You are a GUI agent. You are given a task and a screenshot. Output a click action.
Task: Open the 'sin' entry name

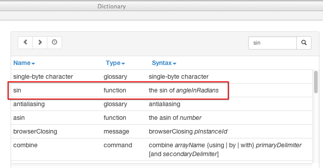click(x=17, y=90)
